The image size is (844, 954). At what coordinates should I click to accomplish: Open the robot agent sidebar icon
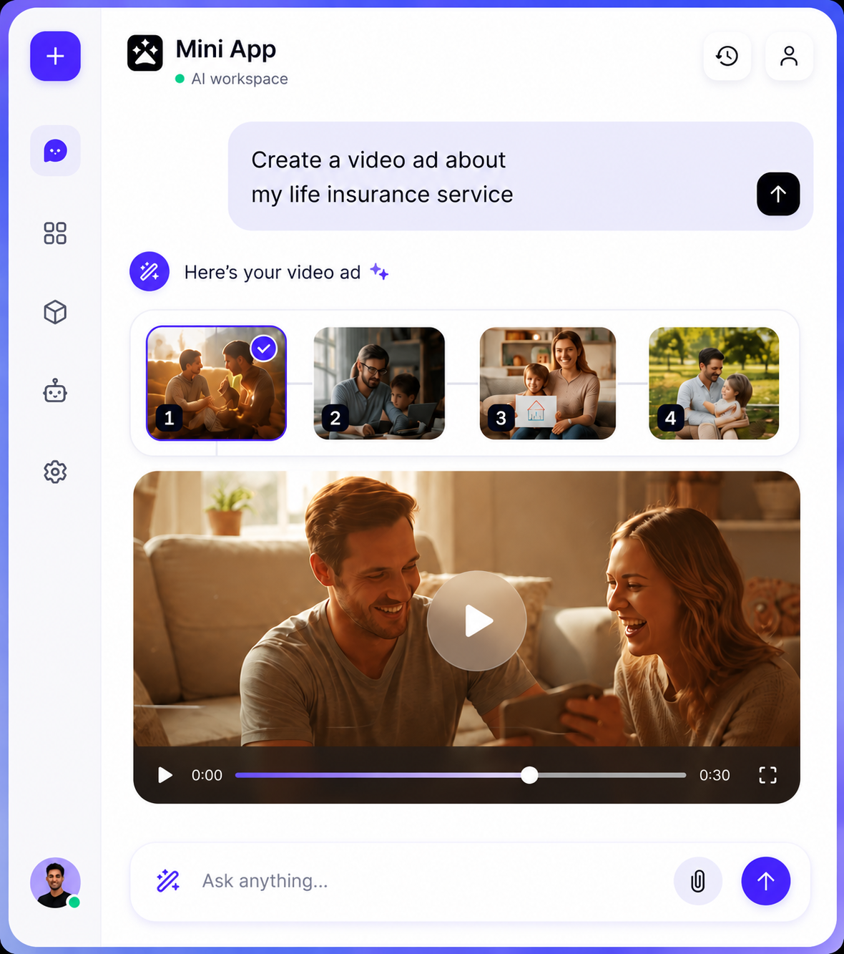click(x=55, y=391)
